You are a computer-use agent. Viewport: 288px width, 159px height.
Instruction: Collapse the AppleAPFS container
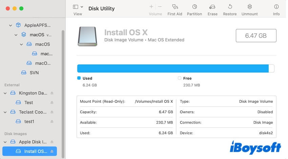pyautogui.click(x=11, y=25)
